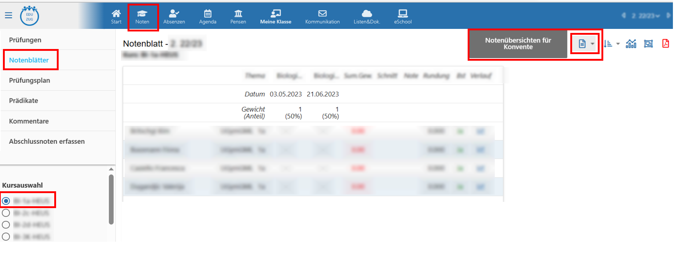
Task: Open Pensen section
Action: pos(238,16)
